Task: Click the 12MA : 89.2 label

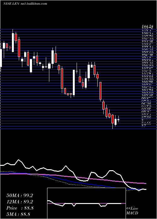Action: coord(19,202)
